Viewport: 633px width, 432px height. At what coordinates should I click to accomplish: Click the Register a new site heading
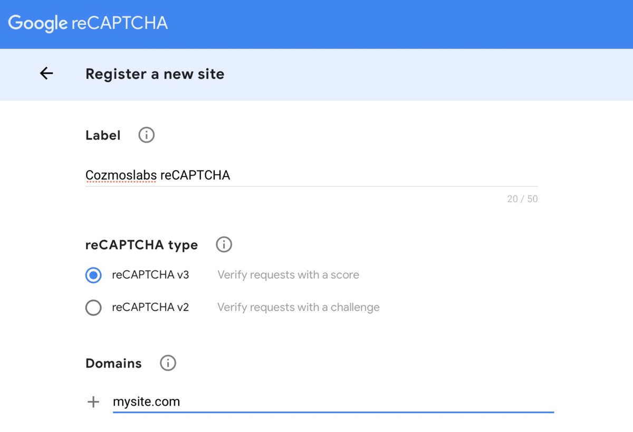(x=155, y=74)
